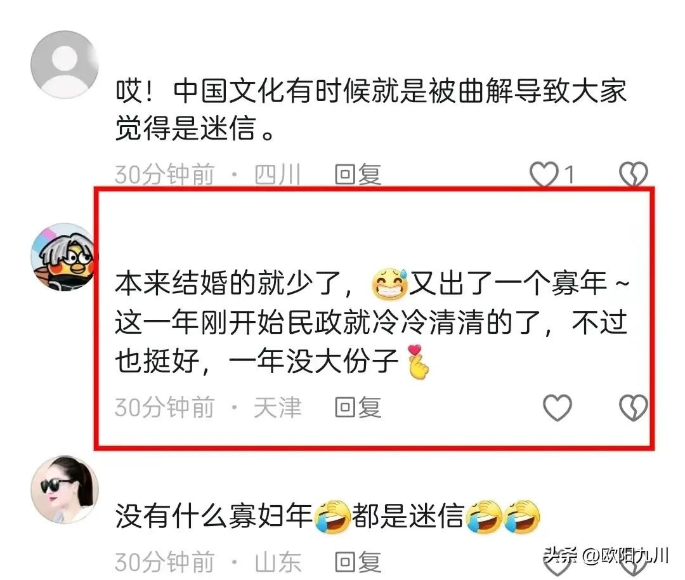Screen dimensions: 685x580
Task: Open the cartoon duck avatar profile
Action: pyautogui.click(x=64, y=257)
